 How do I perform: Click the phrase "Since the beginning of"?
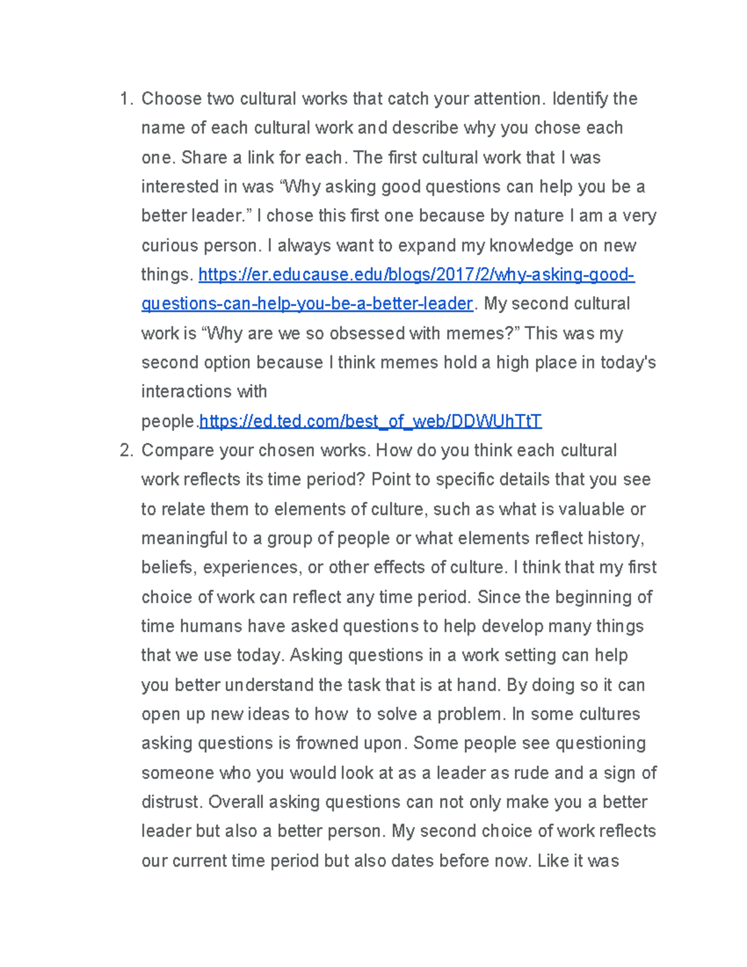(565, 597)
